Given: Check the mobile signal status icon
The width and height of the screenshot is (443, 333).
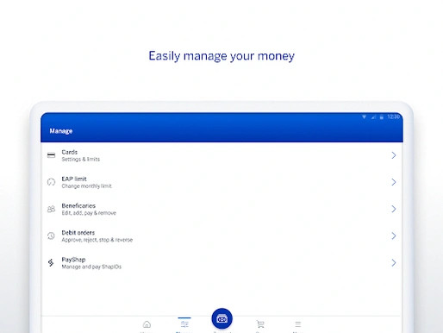Looking at the screenshot, I should [373, 116].
